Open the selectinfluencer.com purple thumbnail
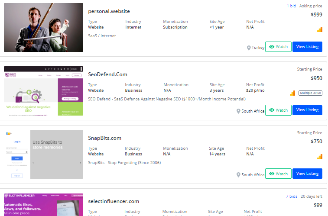328x216 pixels. click(x=43, y=205)
